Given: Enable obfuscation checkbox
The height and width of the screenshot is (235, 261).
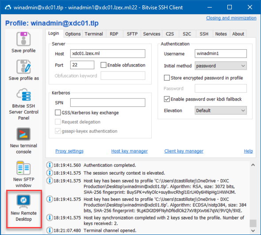Looking at the screenshot, I should [x=104, y=65].
